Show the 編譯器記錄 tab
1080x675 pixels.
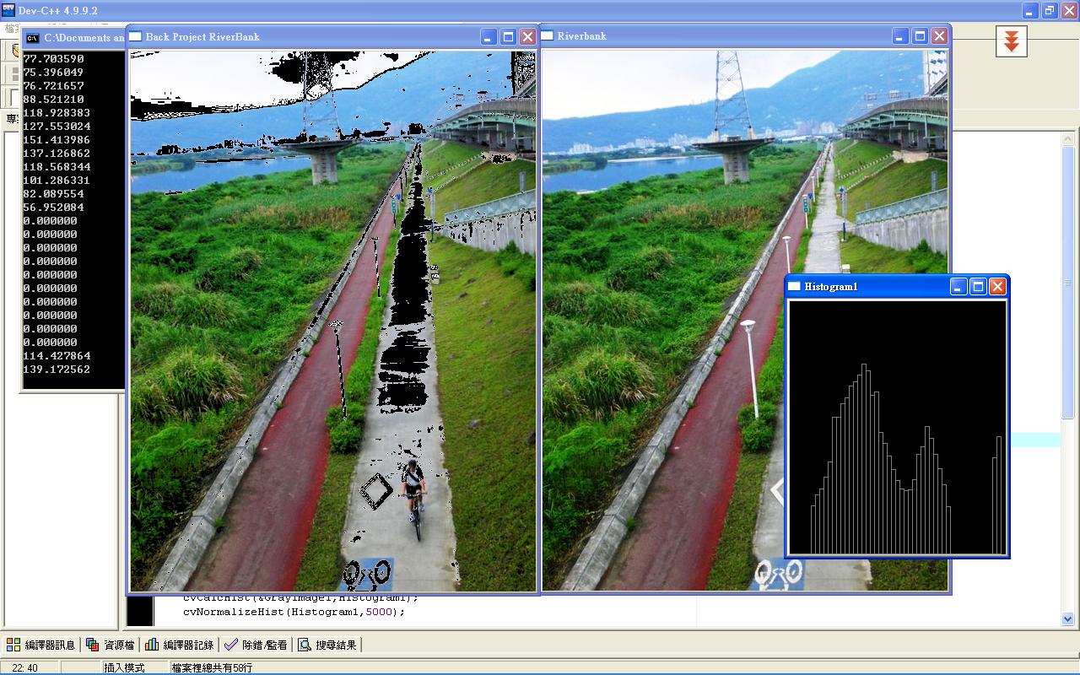[179, 645]
